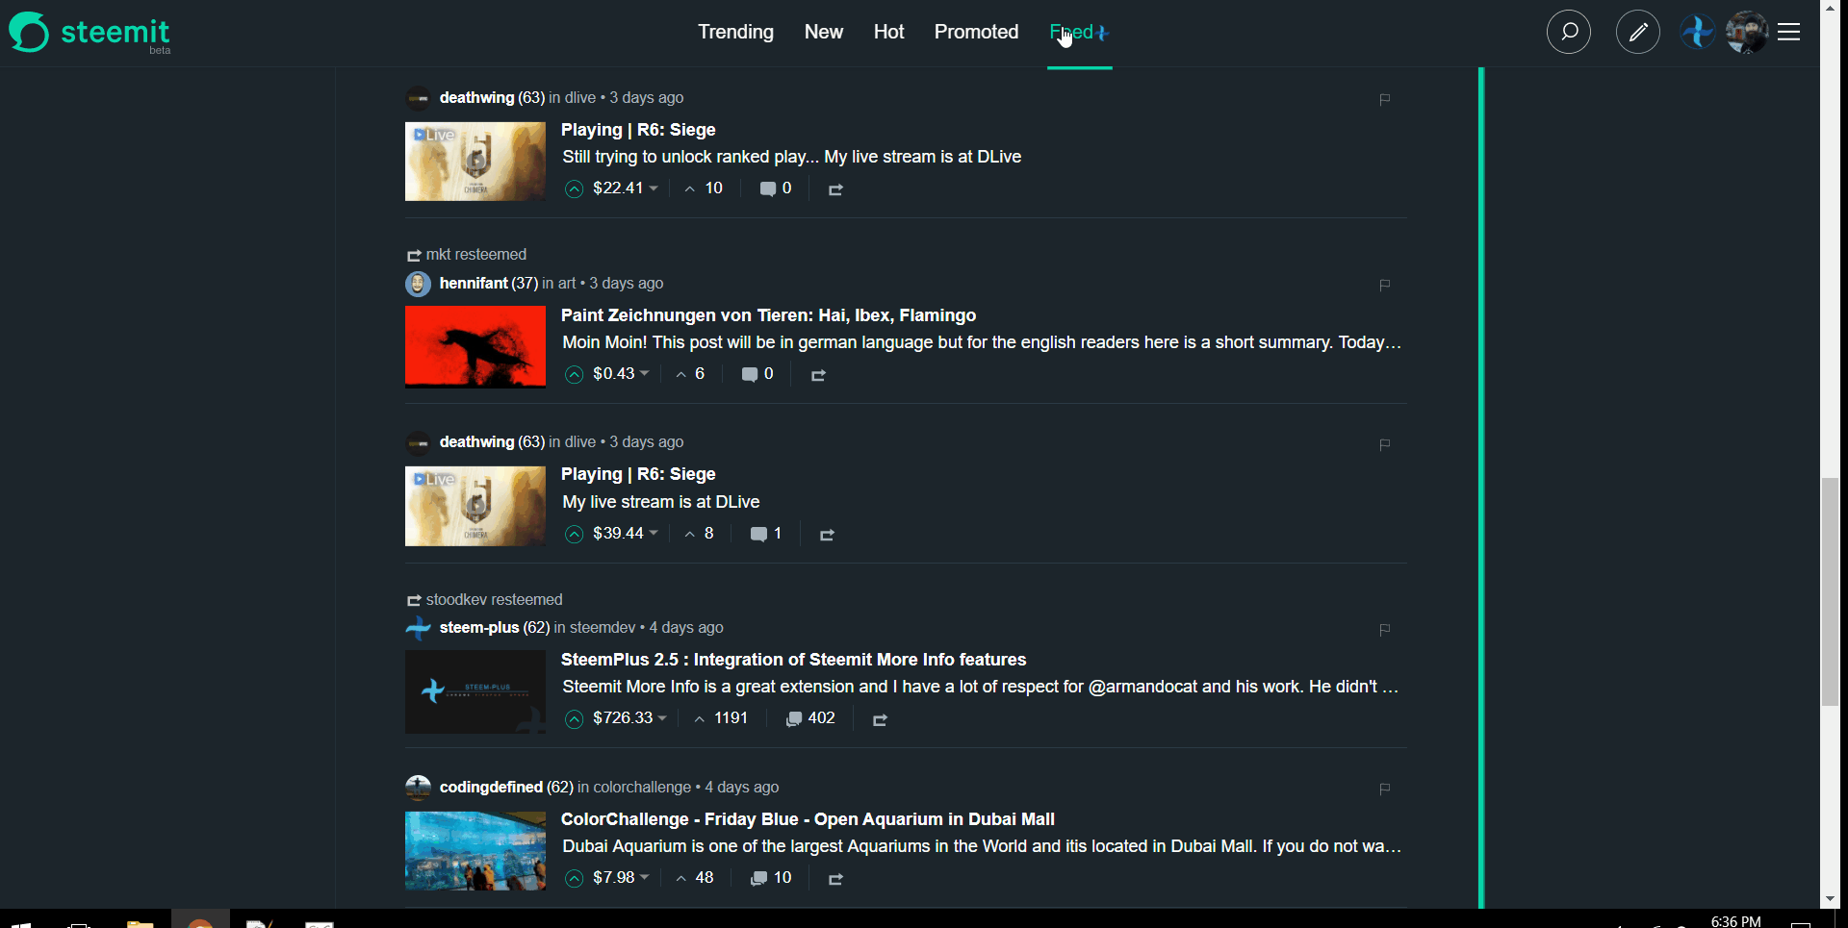
Task: Open the red shark painting thumbnail
Action: (475, 347)
